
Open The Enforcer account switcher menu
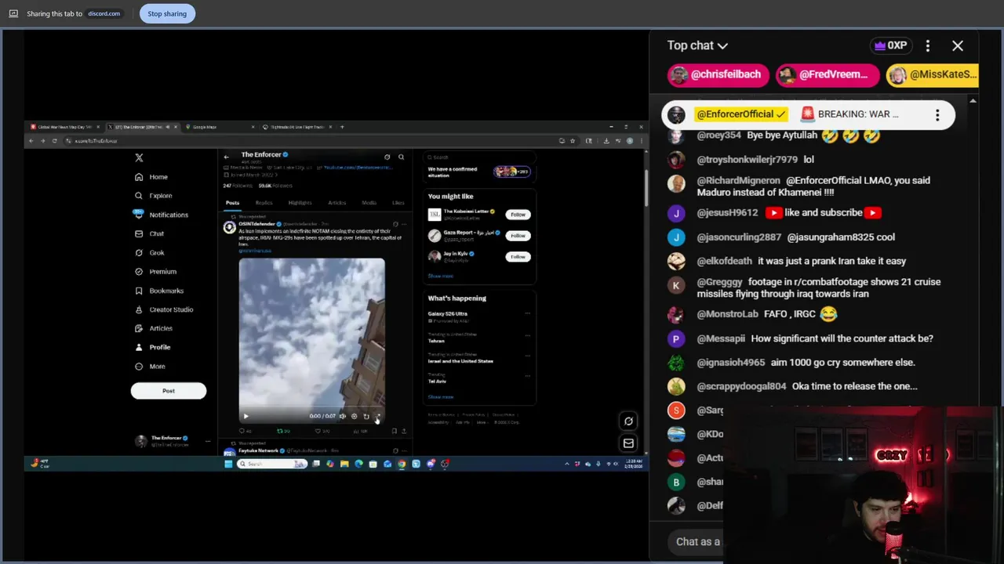pos(171,441)
